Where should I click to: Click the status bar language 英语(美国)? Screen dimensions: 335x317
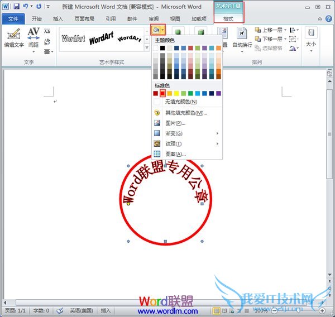[81, 310]
